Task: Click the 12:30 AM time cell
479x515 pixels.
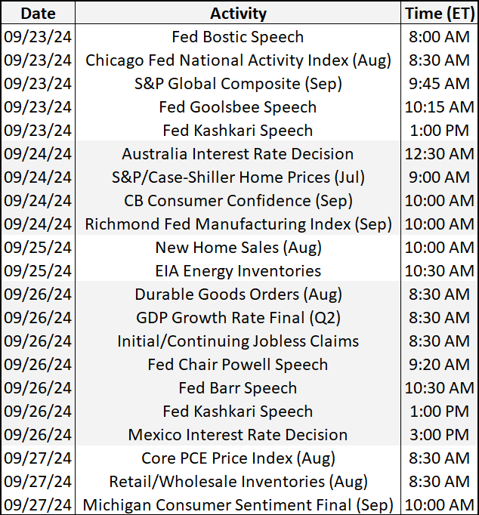Action: point(439,154)
